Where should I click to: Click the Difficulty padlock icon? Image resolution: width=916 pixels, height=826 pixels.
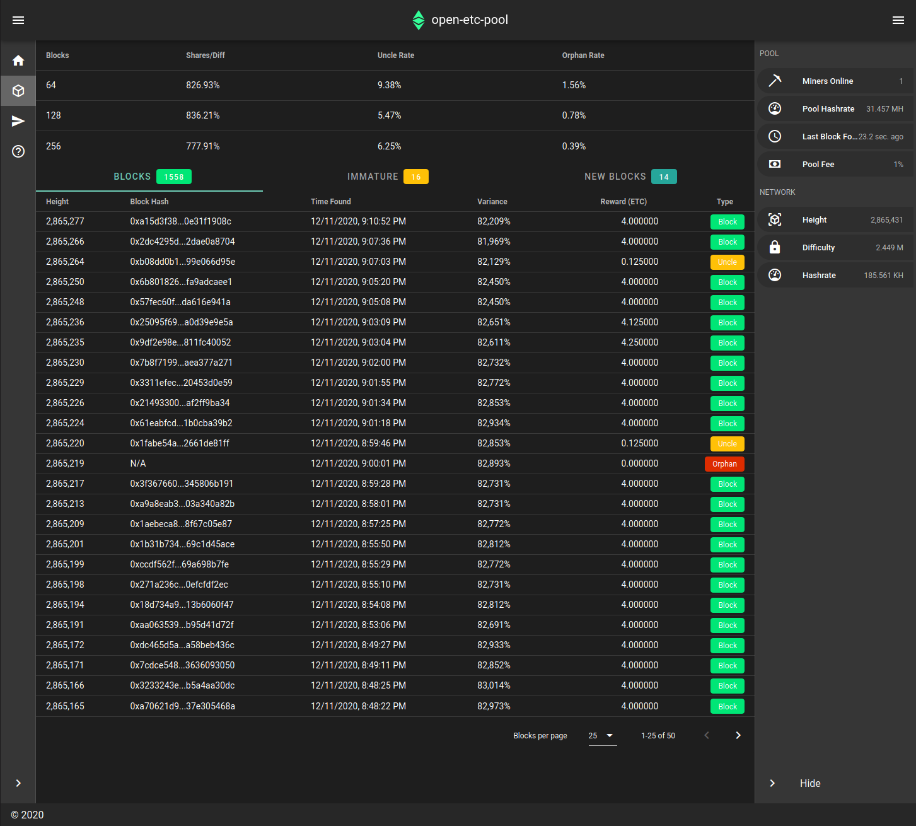coord(775,247)
